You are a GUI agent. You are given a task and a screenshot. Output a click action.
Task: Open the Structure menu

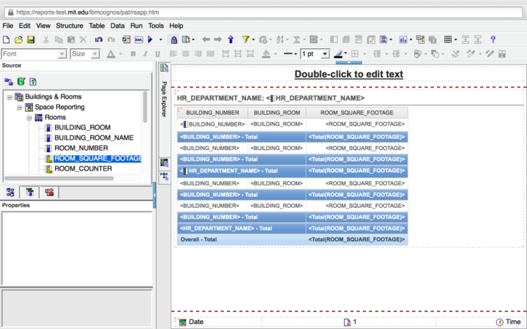pyautogui.click(x=70, y=26)
